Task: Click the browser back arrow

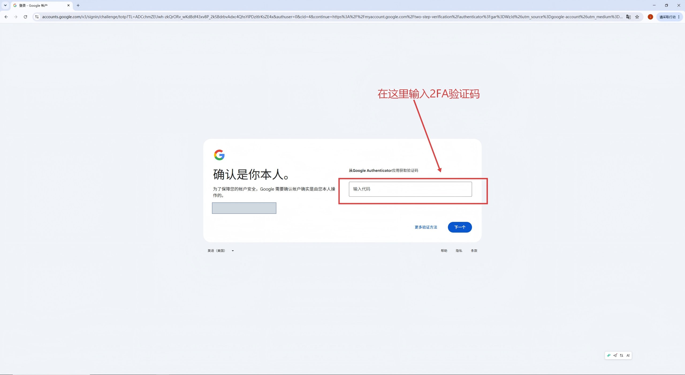Action: click(6, 17)
